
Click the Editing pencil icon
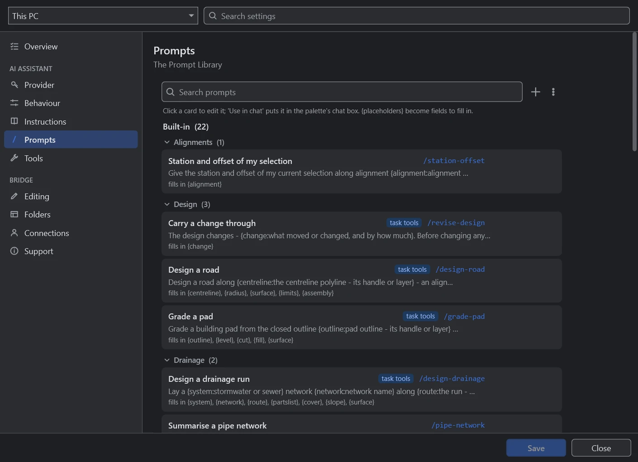(x=14, y=196)
